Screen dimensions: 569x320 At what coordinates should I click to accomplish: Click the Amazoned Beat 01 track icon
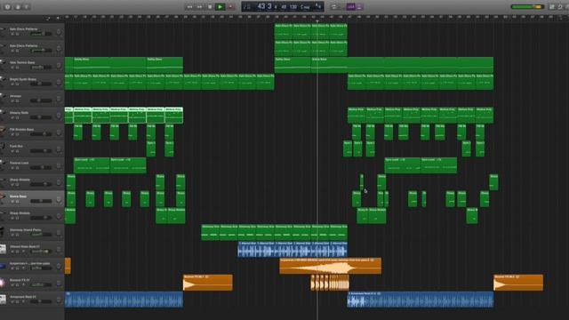[x=3, y=300]
